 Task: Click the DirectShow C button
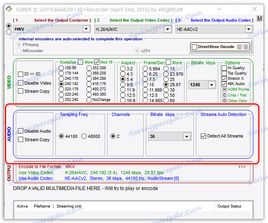click(x=239, y=47)
